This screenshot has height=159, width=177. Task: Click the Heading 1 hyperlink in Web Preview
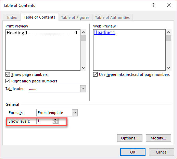pyautogui.click(x=105, y=33)
